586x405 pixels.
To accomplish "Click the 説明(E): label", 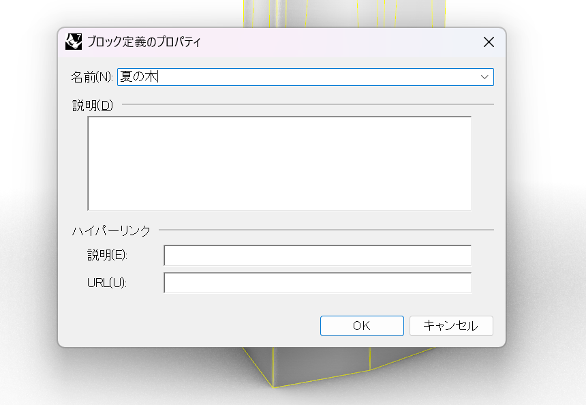I will tap(107, 255).
